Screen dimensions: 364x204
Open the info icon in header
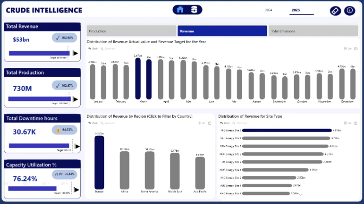(x=349, y=10)
